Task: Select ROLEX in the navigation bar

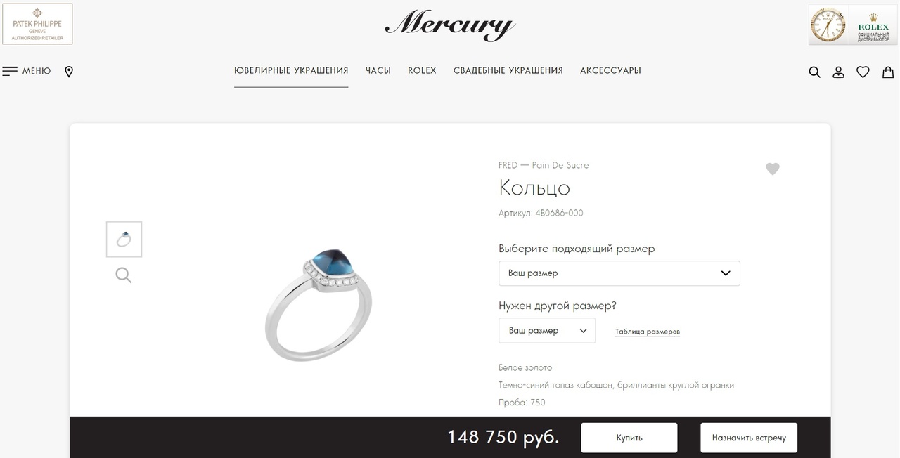Action: pyautogui.click(x=422, y=70)
